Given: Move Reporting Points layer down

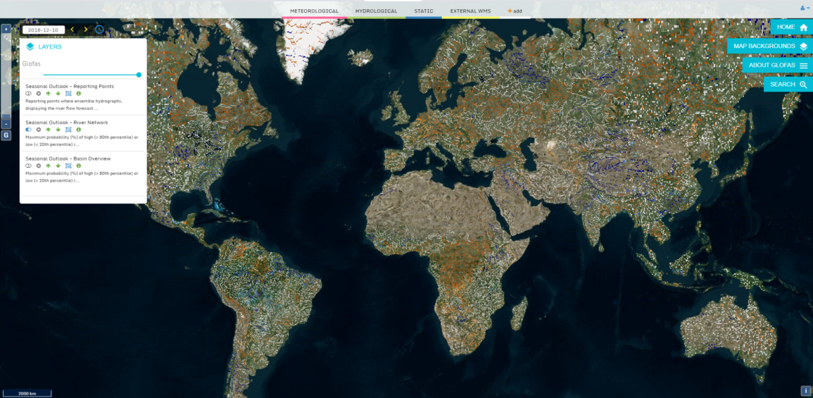Looking at the screenshot, I should (58, 94).
